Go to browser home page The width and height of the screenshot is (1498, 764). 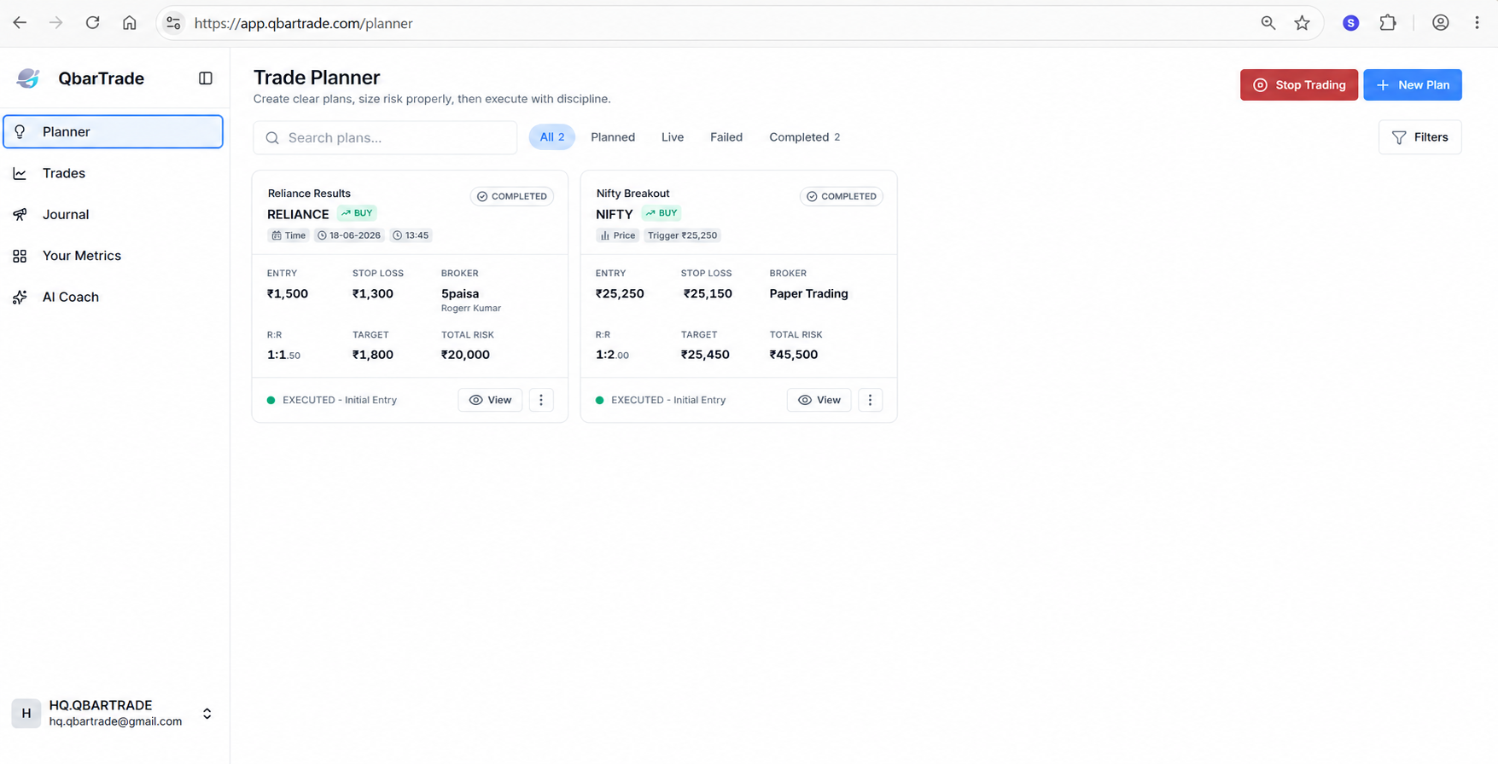(x=129, y=23)
